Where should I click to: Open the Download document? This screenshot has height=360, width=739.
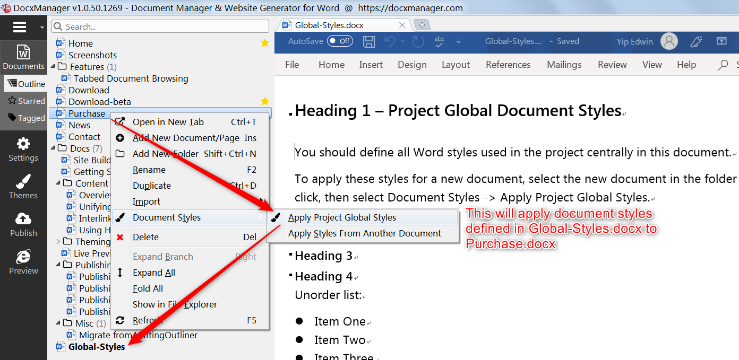pyautogui.click(x=89, y=90)
